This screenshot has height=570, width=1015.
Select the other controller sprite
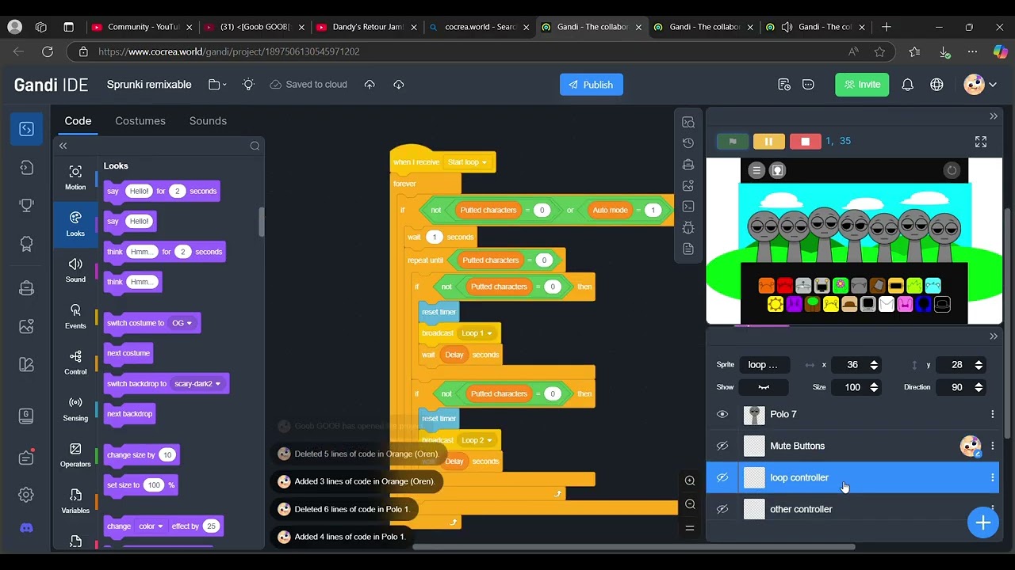click(852, 509)
